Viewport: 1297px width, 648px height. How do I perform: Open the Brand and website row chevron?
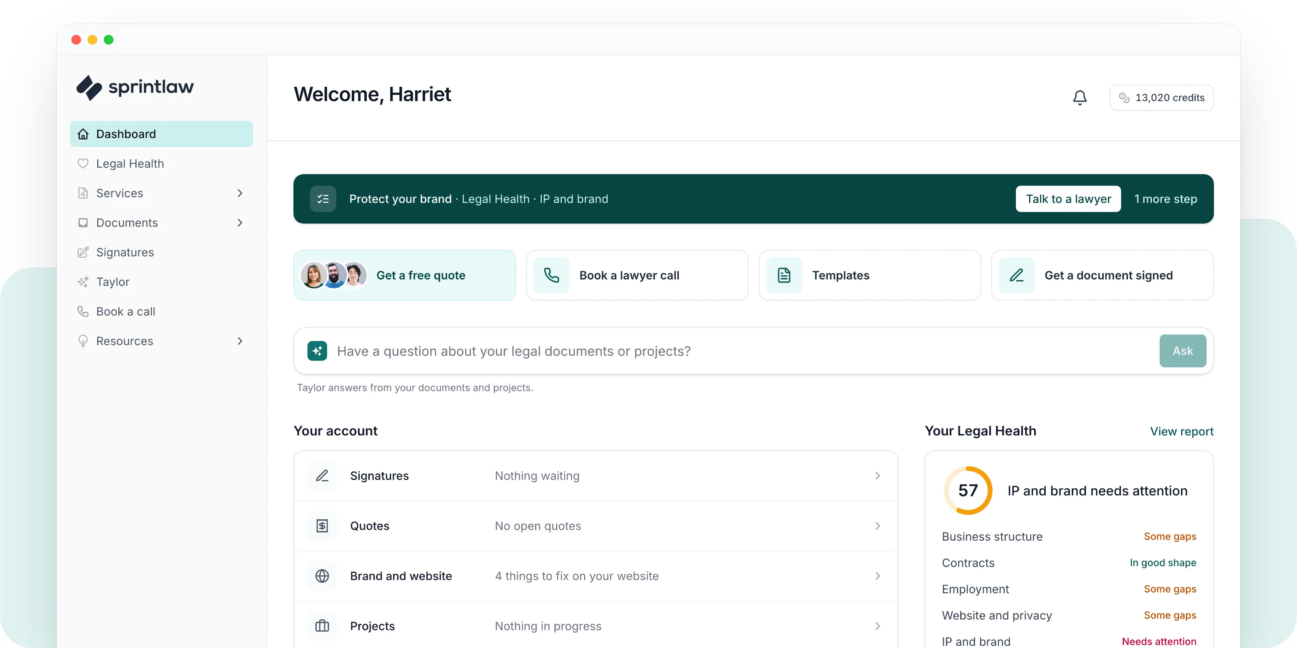[878, 576]
